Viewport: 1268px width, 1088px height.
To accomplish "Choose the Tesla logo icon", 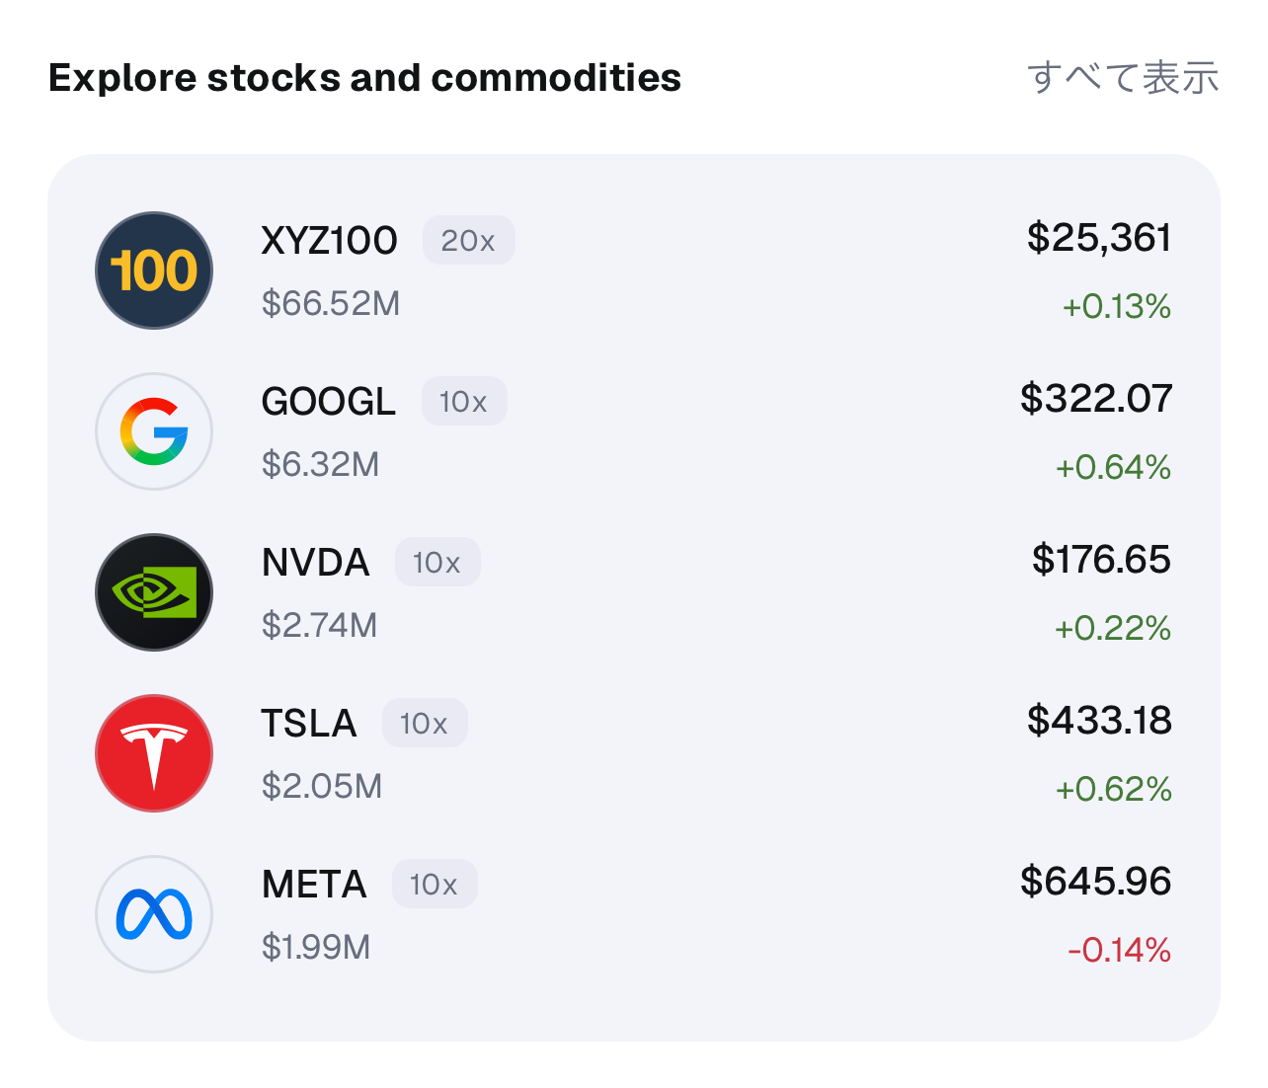I will coord(154,753).
